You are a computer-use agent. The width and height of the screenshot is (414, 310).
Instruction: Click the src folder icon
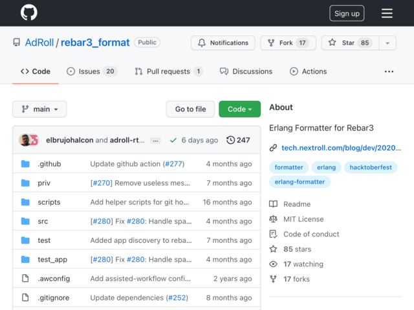click(x=25, y=221)
